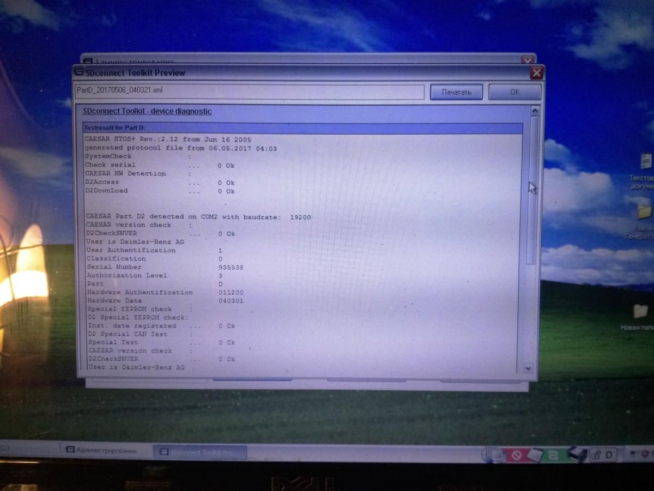Click the 'Classification' line
The height and width of the screenshot is (491, 654).
[155, 258]
